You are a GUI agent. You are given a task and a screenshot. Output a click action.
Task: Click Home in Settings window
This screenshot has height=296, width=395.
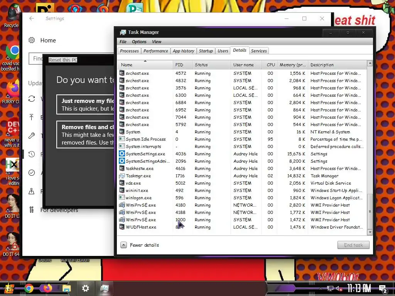(48, 40)
